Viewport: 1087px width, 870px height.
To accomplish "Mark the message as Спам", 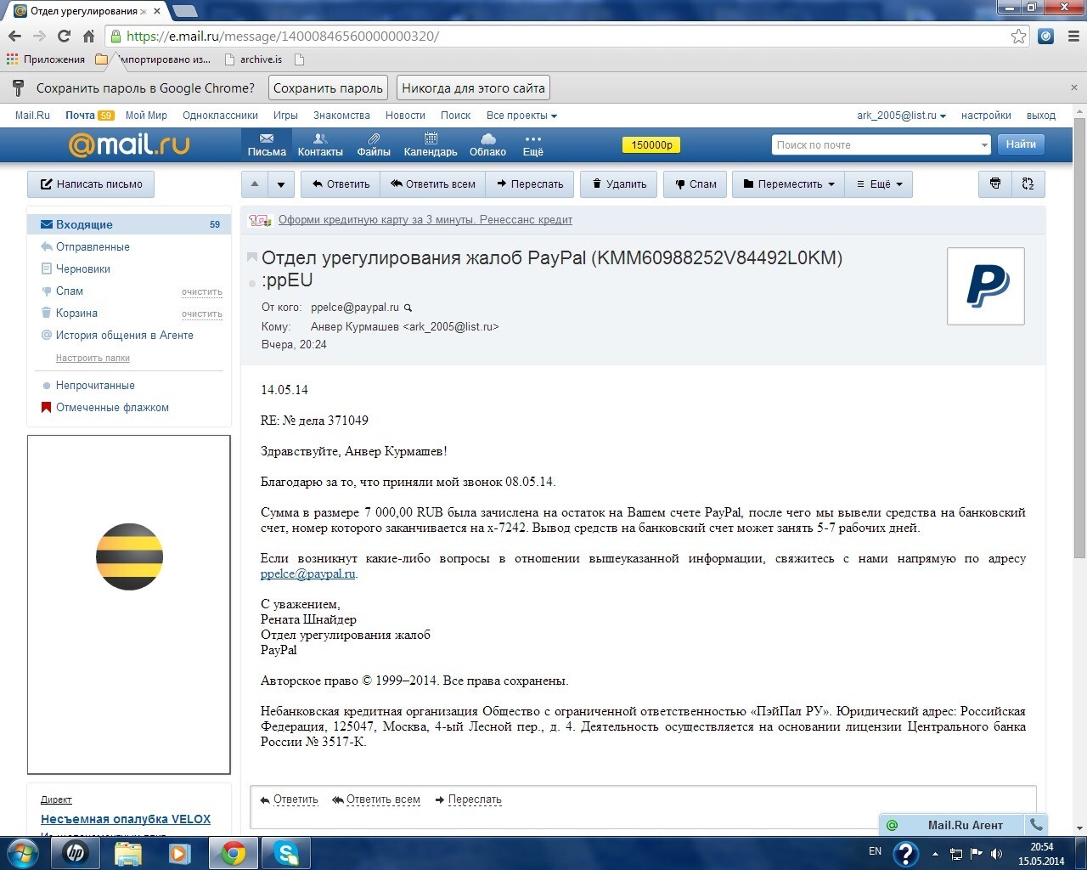I will click(696, 184).
